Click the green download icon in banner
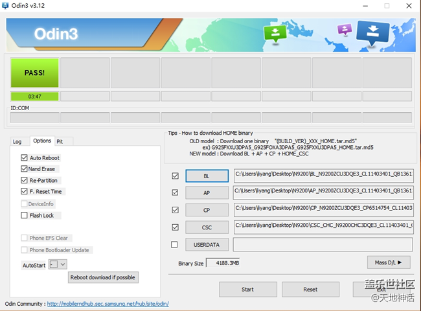 coord(275,33)
